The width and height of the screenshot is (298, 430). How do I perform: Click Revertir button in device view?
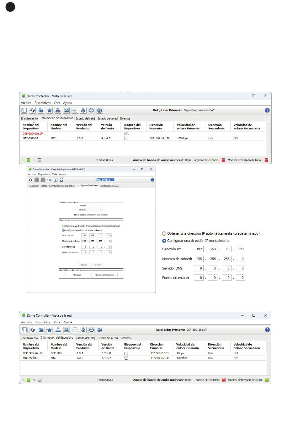click(98, 265)
